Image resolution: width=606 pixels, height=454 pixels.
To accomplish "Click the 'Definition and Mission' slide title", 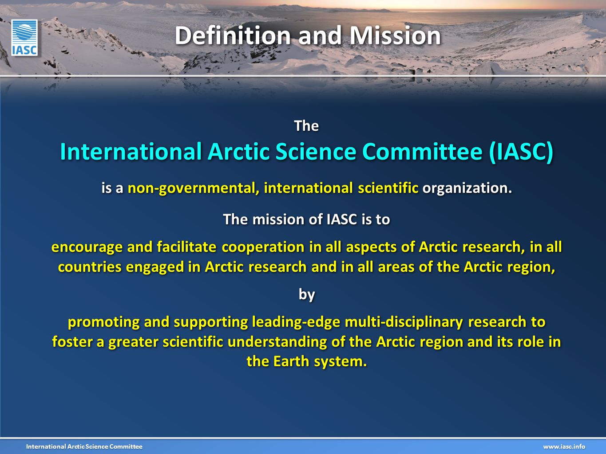I will click(308, 35).
